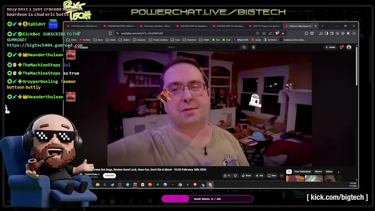Open browser extensions puzzle icon

306,33
